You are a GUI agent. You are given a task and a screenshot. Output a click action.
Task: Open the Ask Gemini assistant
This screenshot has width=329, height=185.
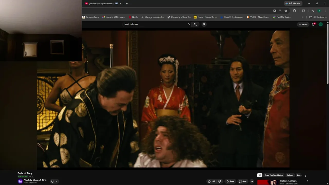(293, 3)
